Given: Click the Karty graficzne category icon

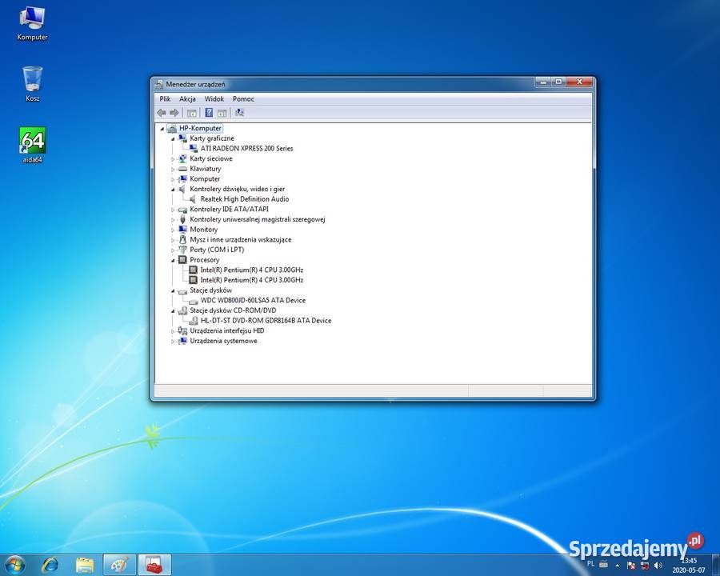Looking at the screenshot, I should pyautogui.click(x=182, y=138).
